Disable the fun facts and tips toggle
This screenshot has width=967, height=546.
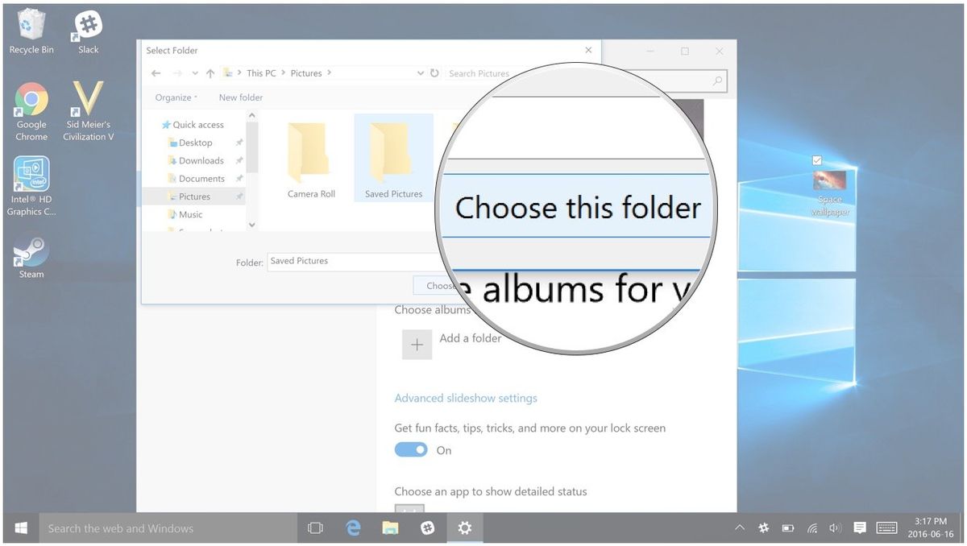(411, 449)
